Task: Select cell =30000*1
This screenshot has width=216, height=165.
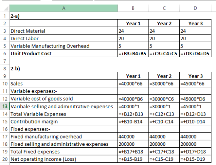Action: click(164, 106)
